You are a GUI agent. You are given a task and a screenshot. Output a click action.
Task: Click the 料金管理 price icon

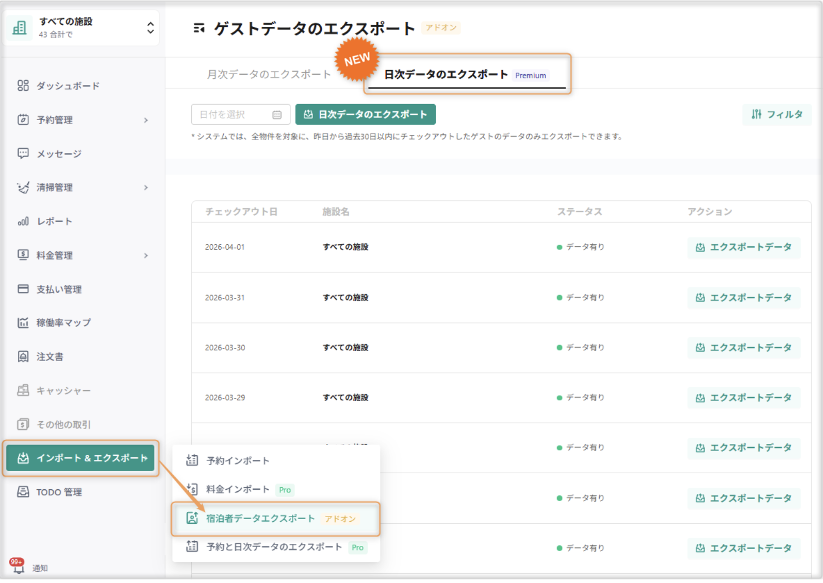pos(23,255)
